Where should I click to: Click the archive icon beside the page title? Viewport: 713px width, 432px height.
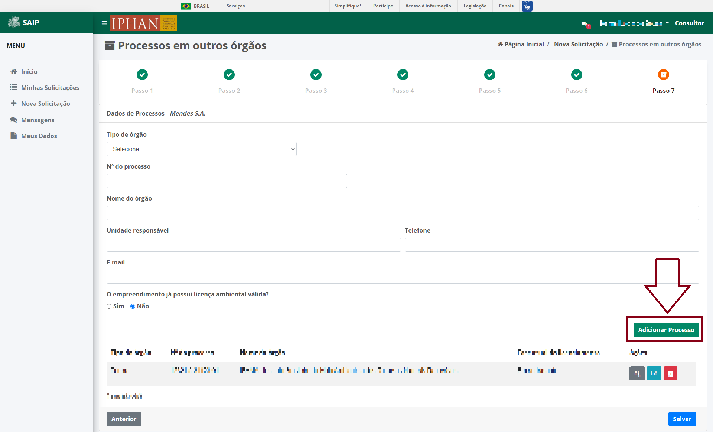110,46
